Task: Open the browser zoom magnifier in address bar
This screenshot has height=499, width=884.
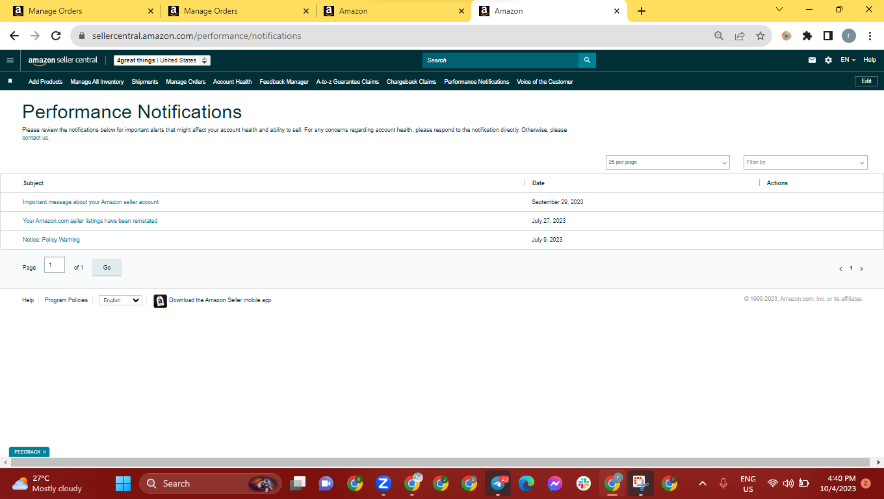Action: tap(719, 36)
